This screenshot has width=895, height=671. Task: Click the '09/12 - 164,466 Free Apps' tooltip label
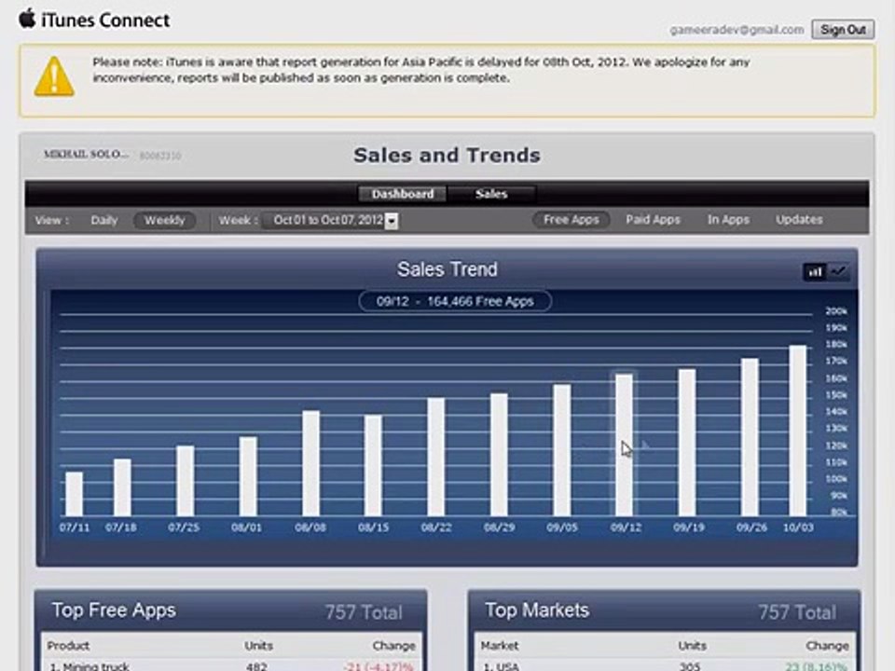455,301
